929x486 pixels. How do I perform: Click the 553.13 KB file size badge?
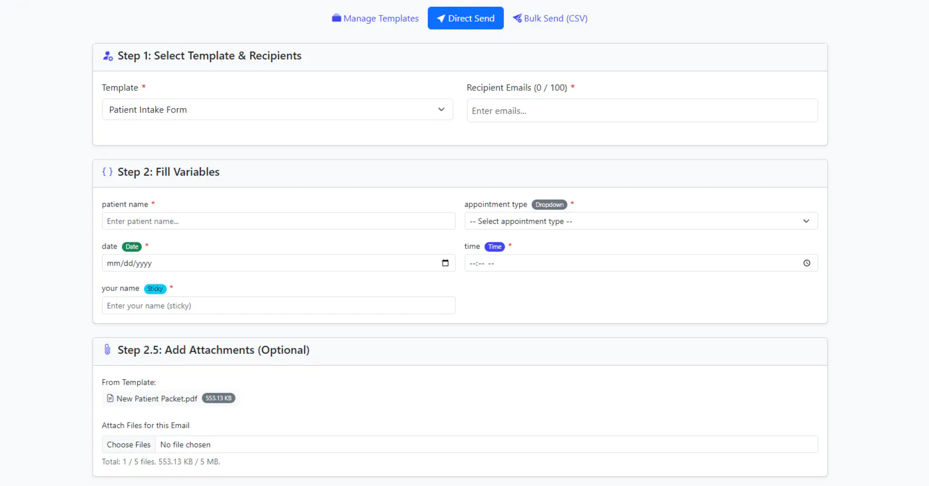(x=218, y=398)
